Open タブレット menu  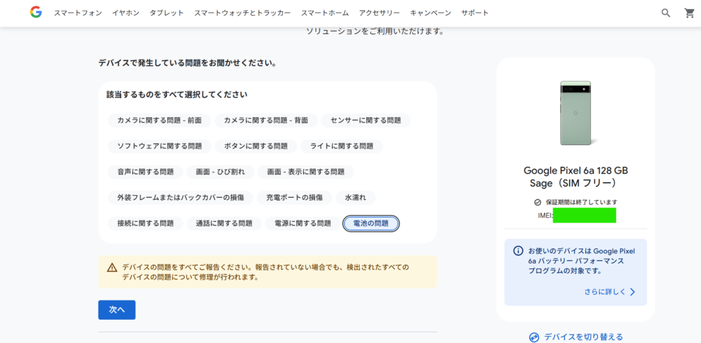pos(167,13)
